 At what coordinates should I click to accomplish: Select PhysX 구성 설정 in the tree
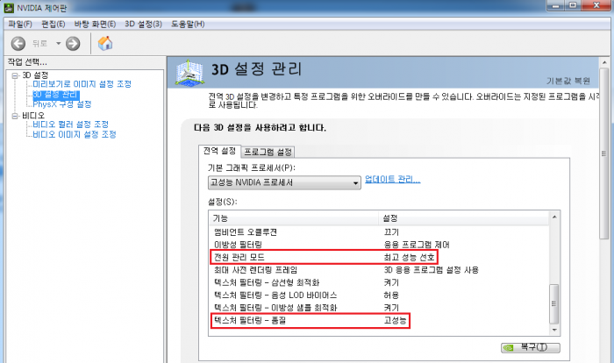pos(62,104)
